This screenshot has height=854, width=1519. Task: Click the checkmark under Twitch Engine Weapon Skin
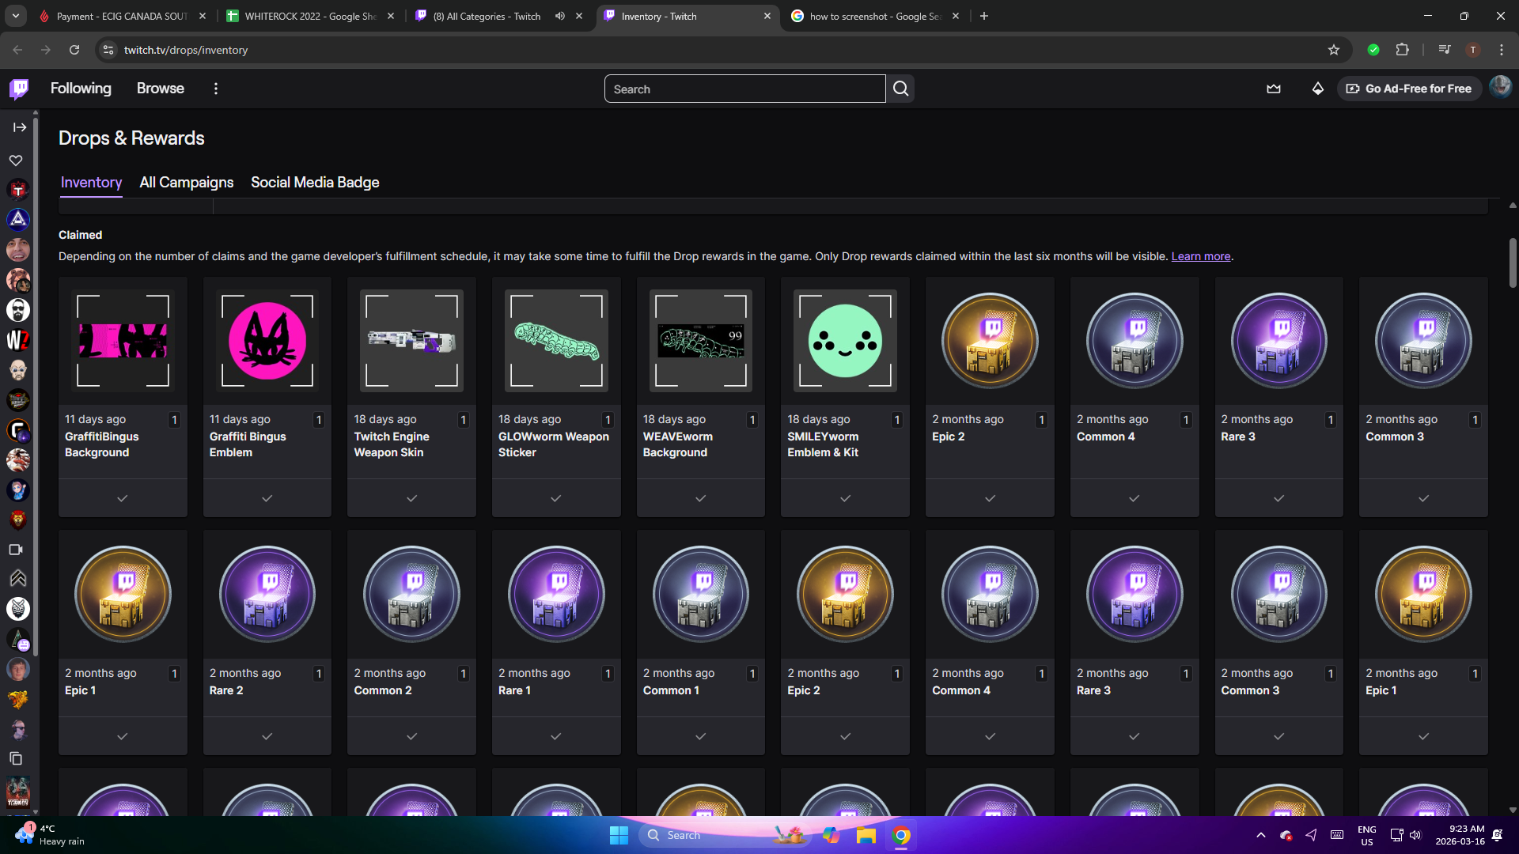point(411,498)
